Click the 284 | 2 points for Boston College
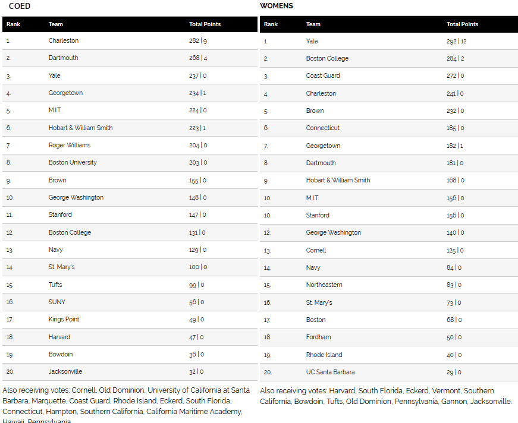Screen dimensions: 518x423 tap(455, 59)
